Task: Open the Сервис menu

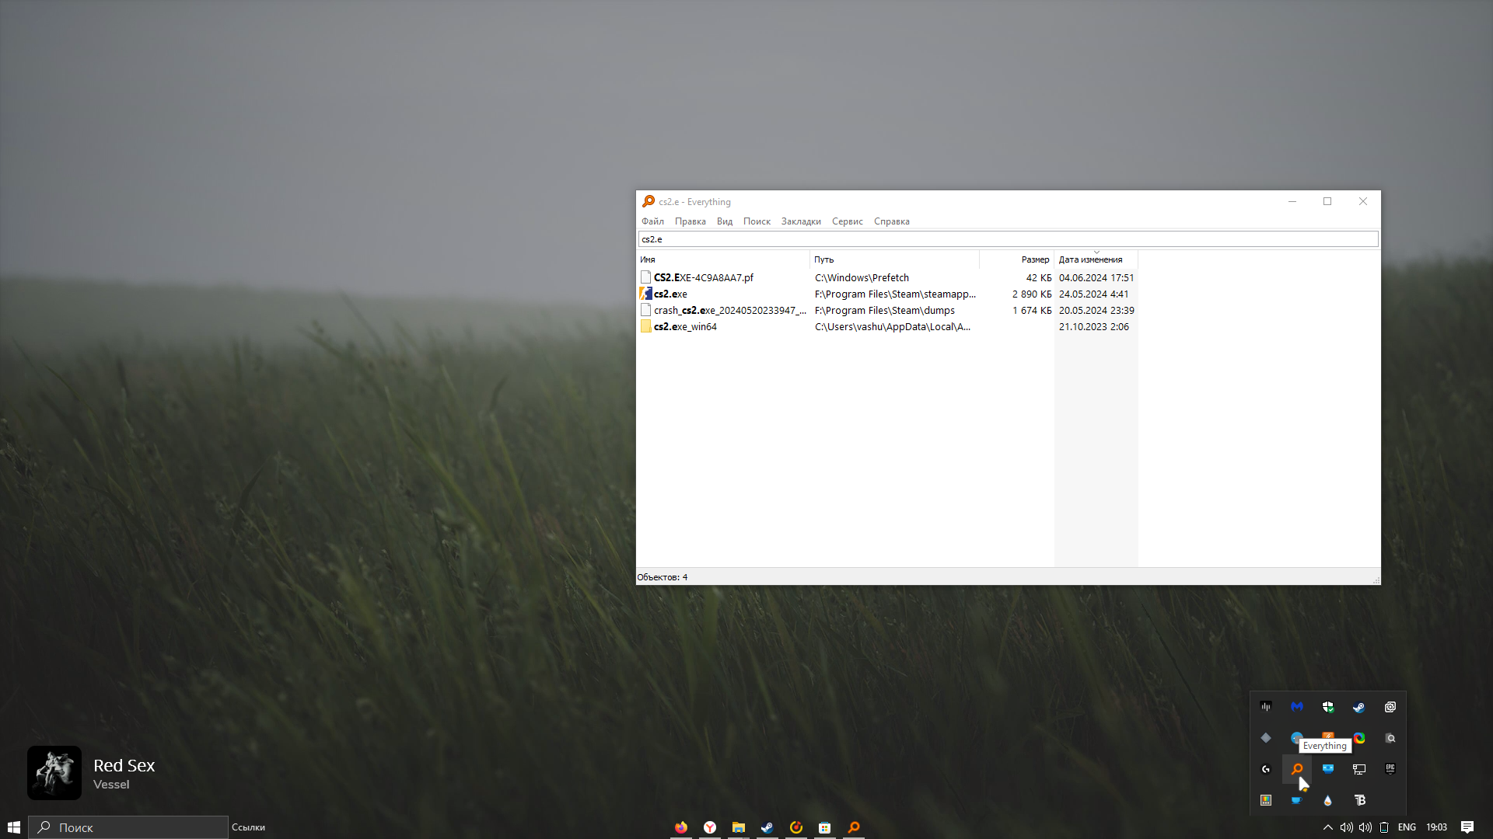Action: click(847, 221)
